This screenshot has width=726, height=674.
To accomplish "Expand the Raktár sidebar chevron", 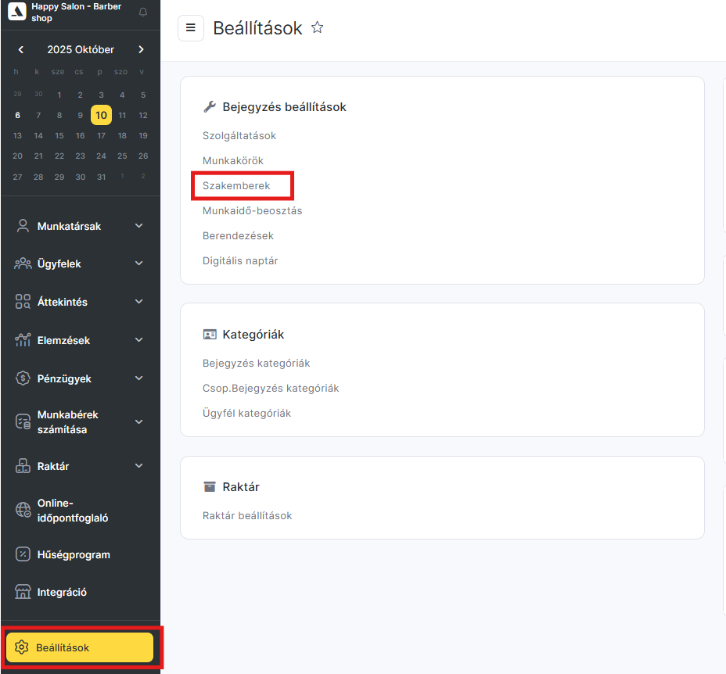I will 139,466.
